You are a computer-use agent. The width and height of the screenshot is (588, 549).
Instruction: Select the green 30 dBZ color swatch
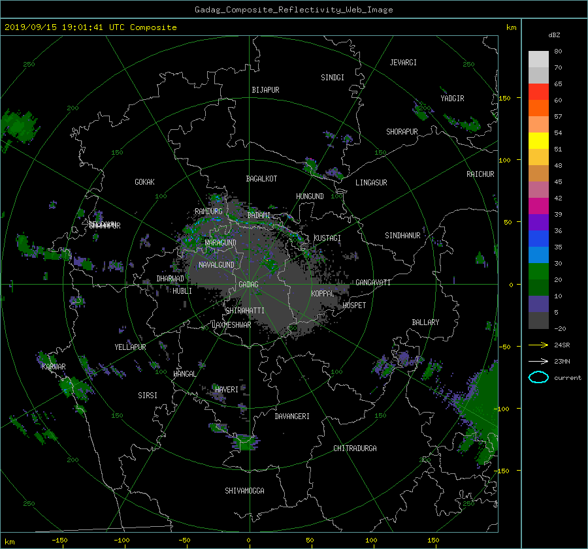tap(538, 272)
